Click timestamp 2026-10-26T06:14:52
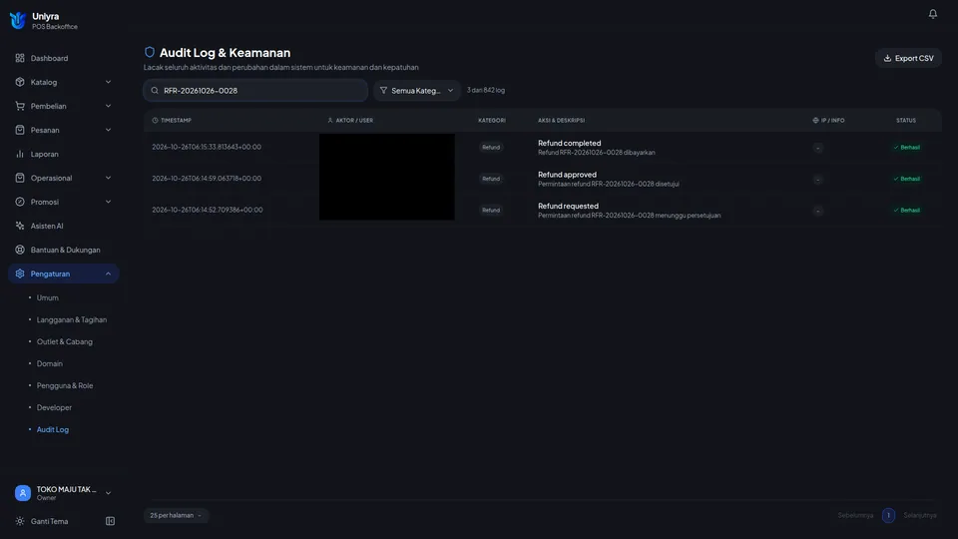This screenshot has height=539, width=958. click(208, 210)
